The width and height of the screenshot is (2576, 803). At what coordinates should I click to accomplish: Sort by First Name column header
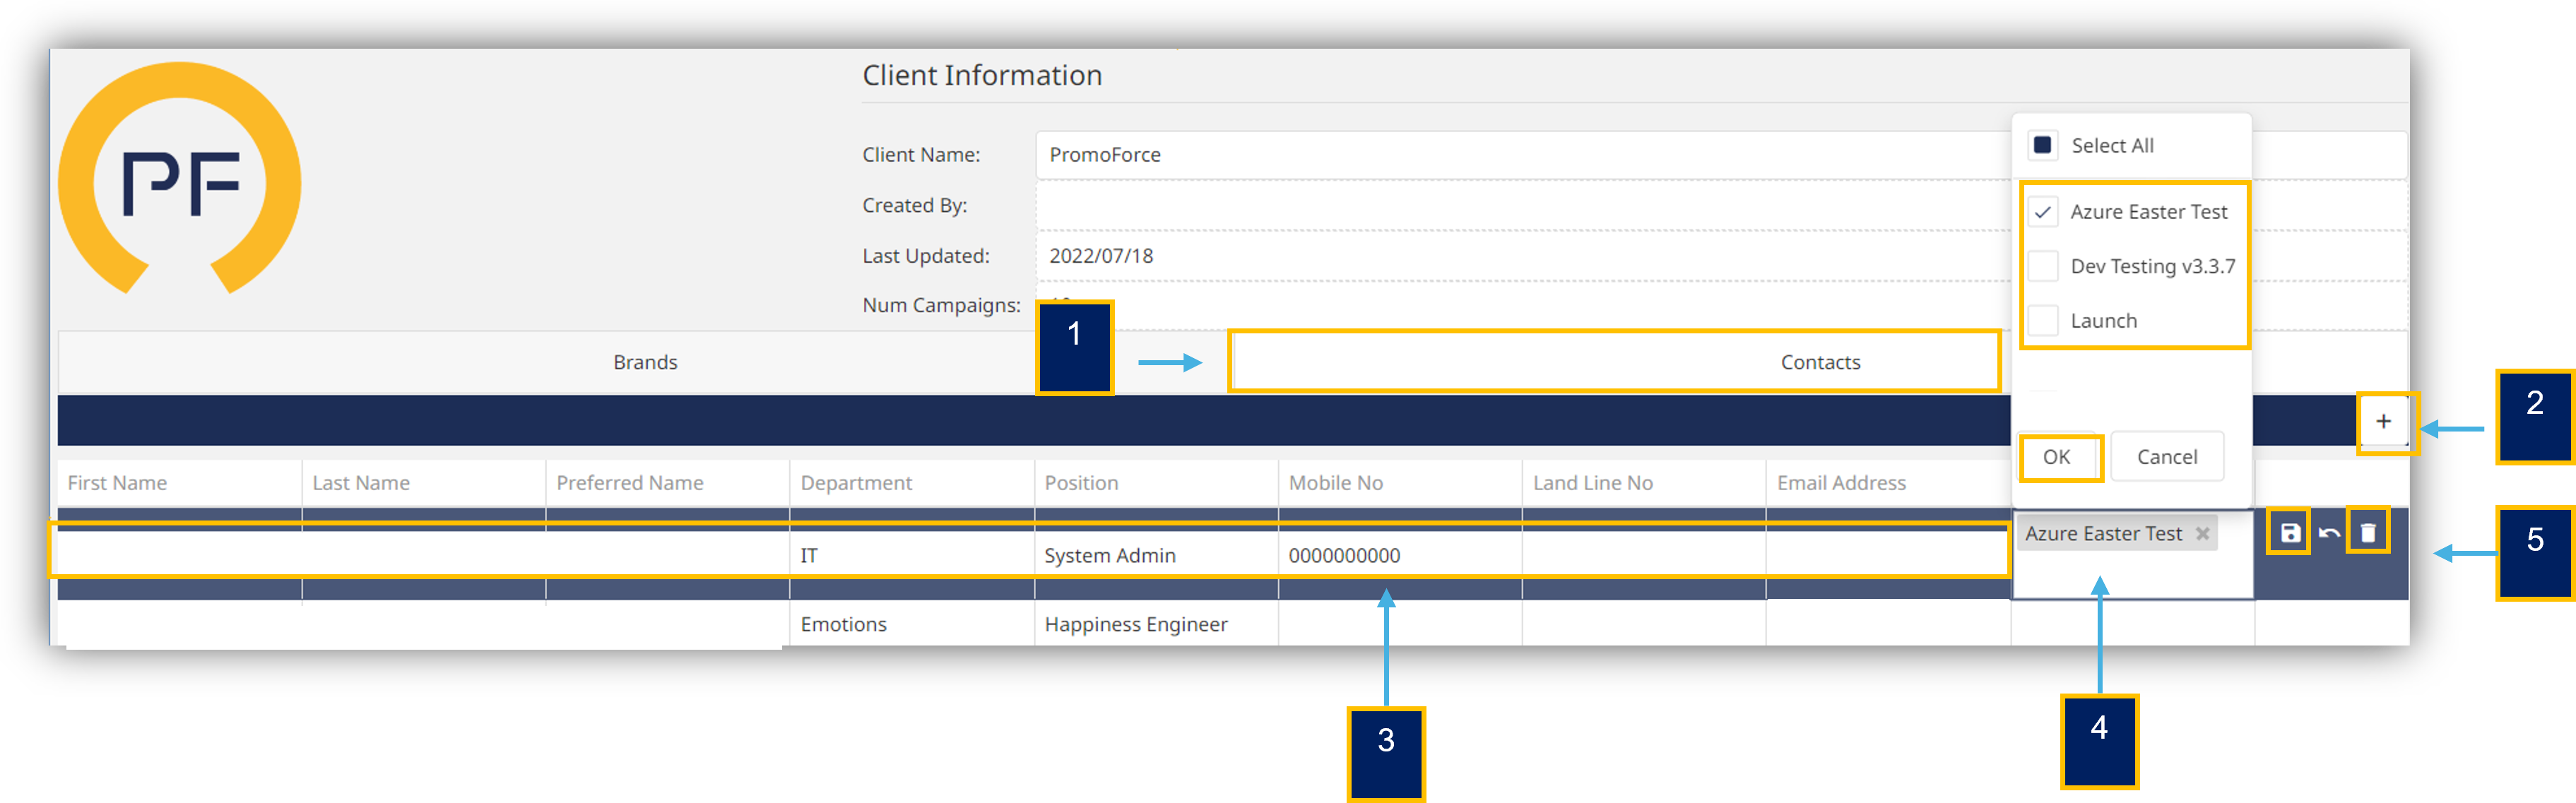(x=180, y=483)
